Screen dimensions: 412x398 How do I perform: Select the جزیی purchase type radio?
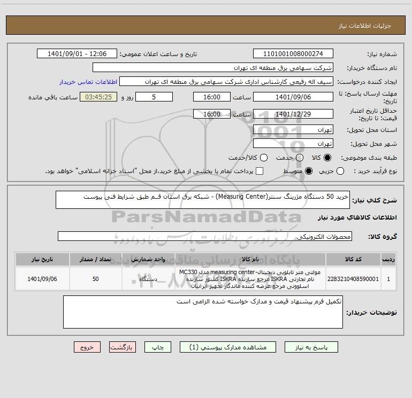(x=340, y=171)
